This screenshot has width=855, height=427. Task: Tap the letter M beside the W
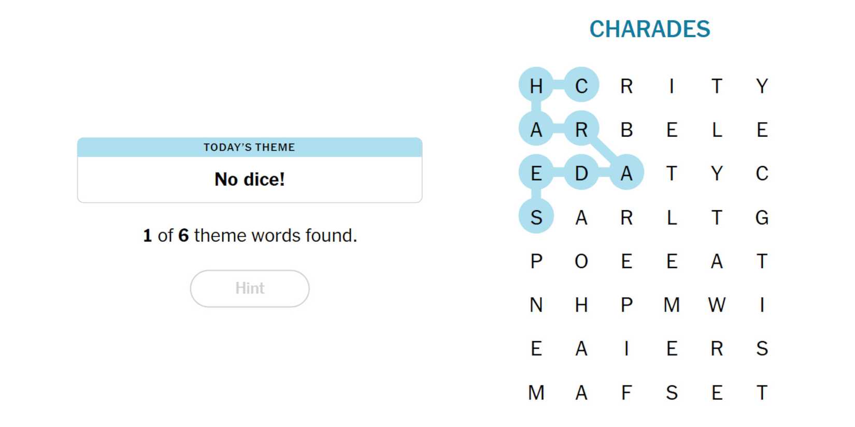671,305
